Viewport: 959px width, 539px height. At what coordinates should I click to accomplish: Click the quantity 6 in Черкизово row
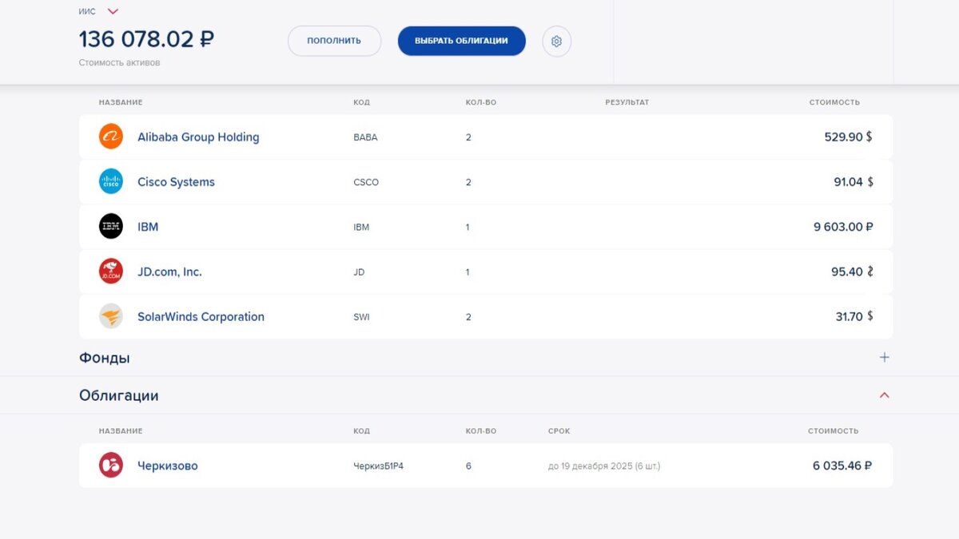pyautogui.click(x=468, y=466)
